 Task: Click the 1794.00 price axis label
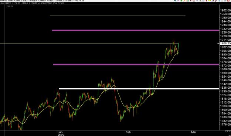(225, 113)
